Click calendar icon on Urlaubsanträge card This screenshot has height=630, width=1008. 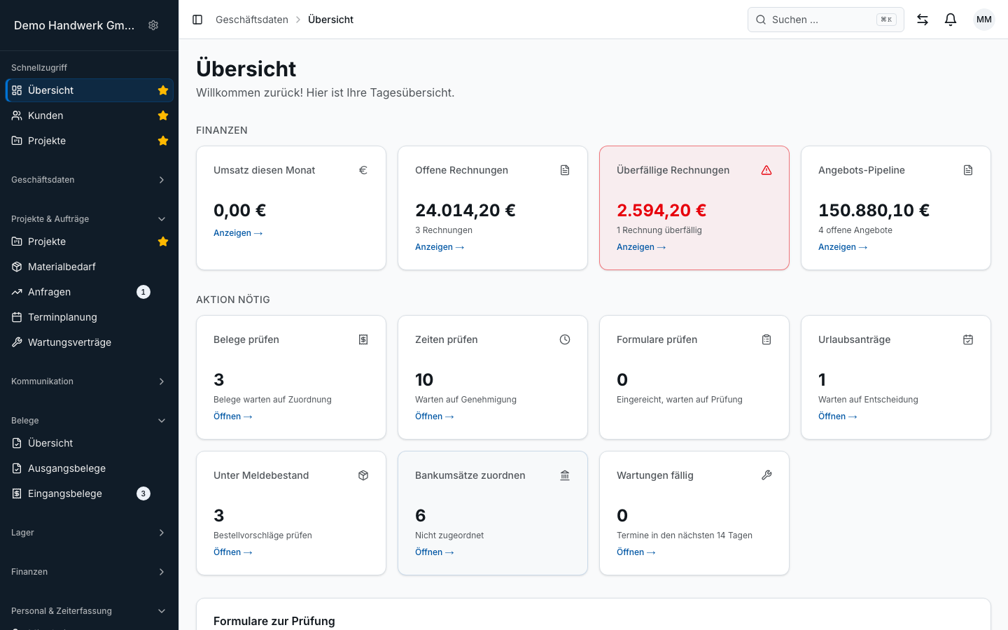coord(968,339)
